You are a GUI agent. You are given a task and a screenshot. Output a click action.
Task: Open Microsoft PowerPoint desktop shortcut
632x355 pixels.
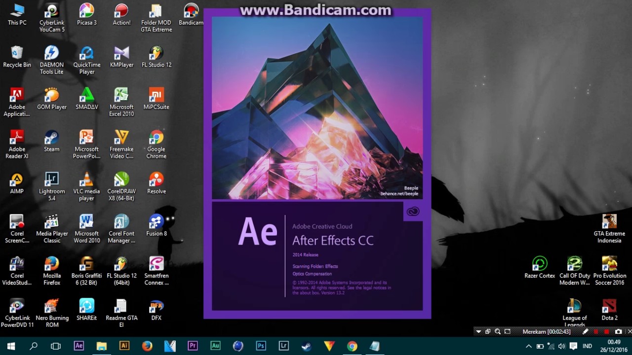coord(87,144)
